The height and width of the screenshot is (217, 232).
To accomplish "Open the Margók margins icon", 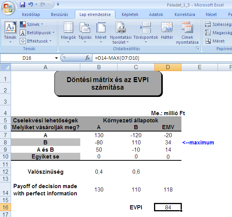I will [x=68, y=27].
